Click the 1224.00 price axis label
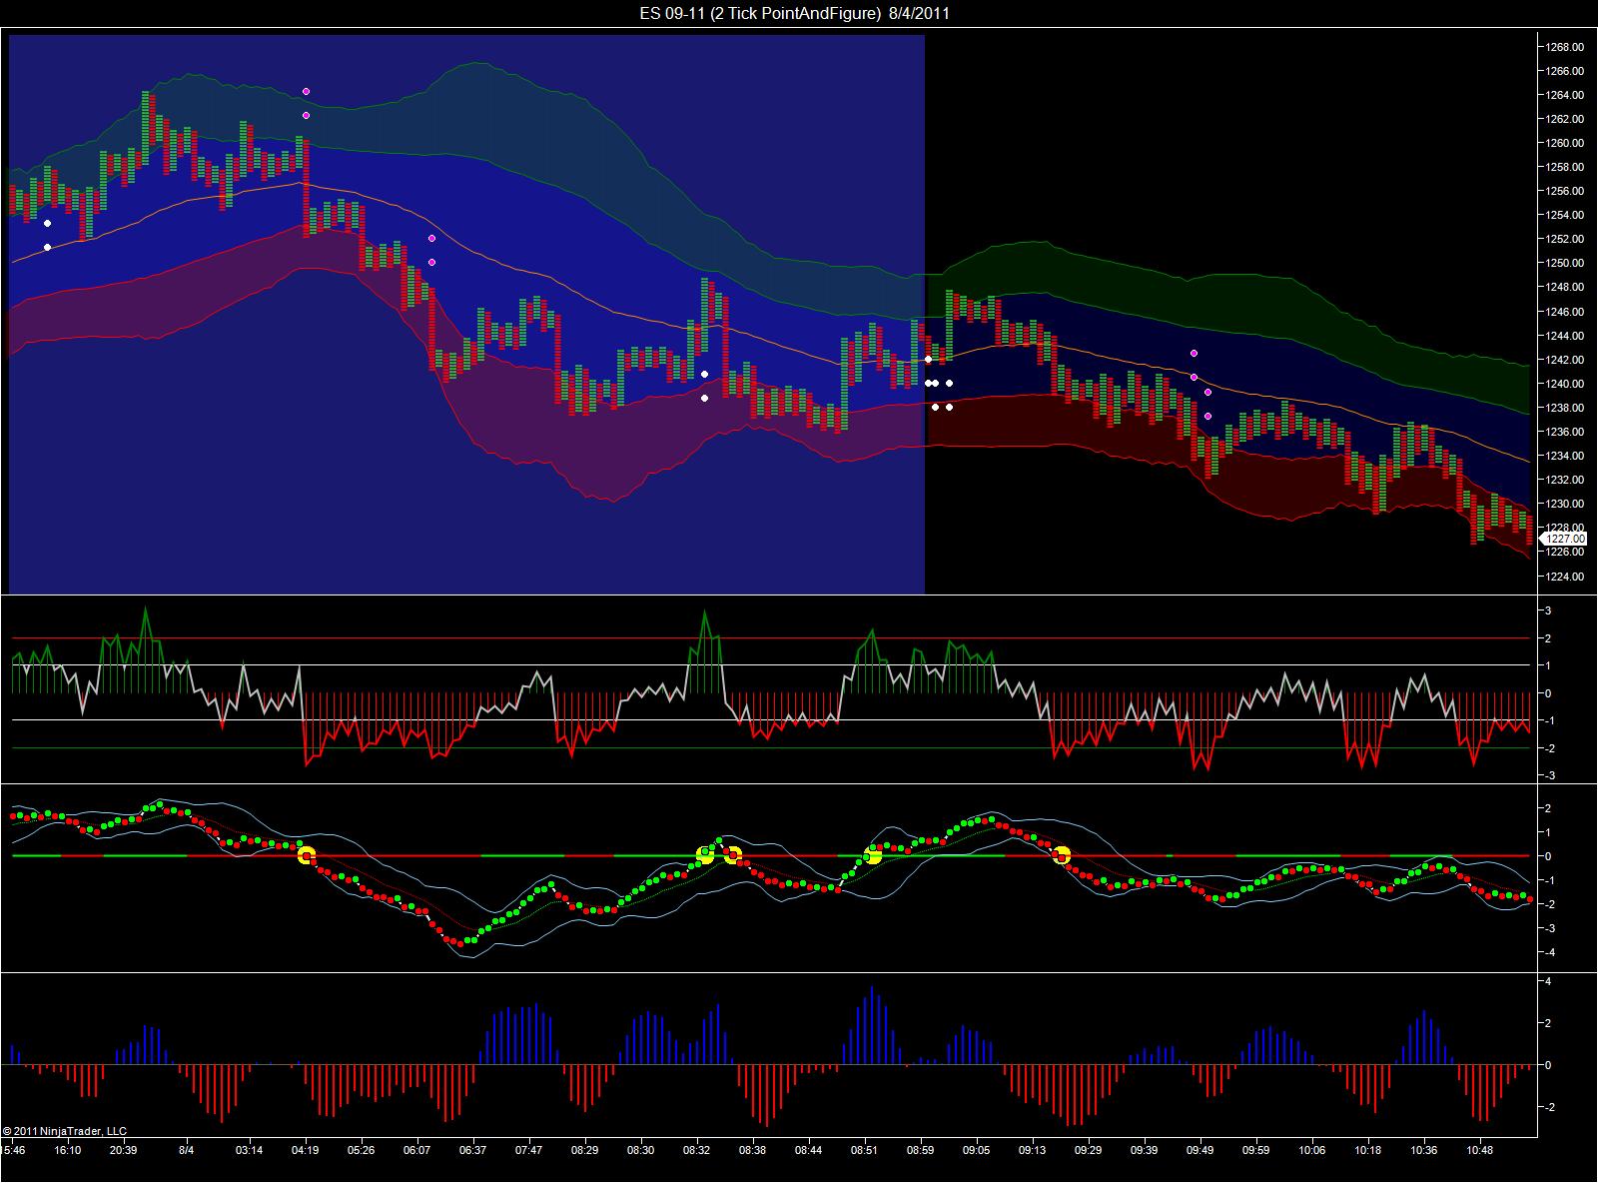The width and height of the screenshot is (1598, 1183). coord(1565,577)
